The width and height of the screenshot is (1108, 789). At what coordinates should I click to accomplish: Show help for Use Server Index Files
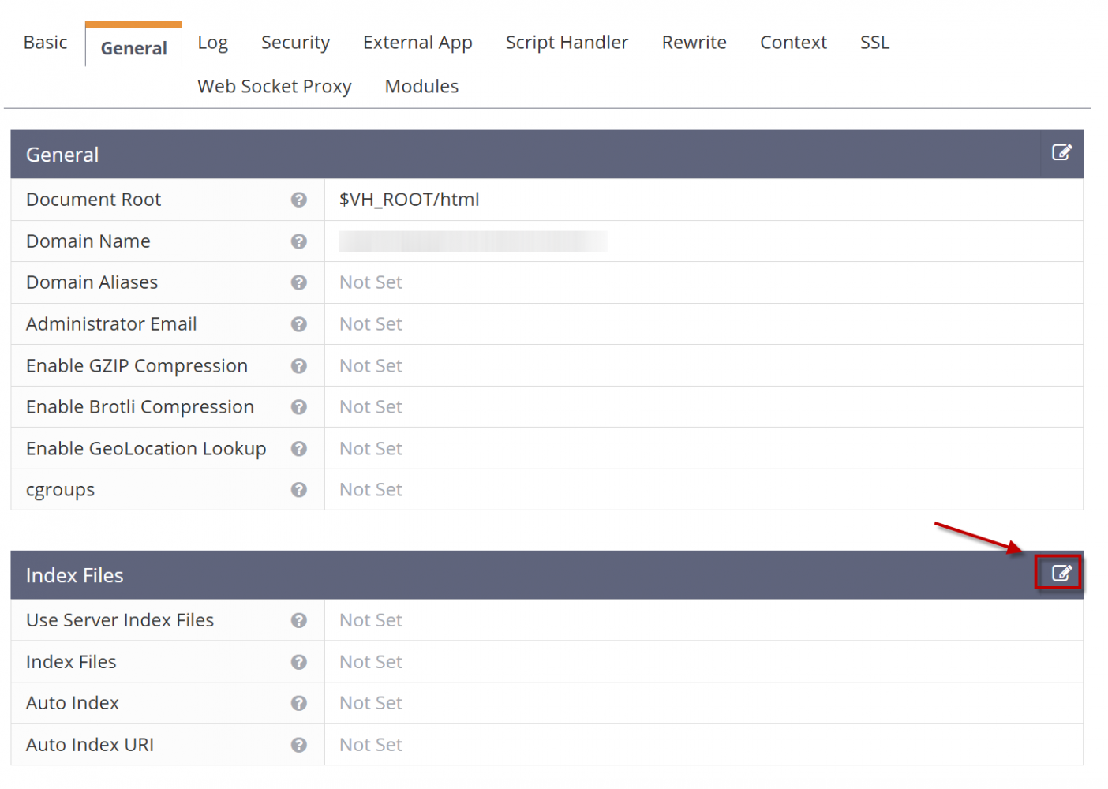coord(298,621)
